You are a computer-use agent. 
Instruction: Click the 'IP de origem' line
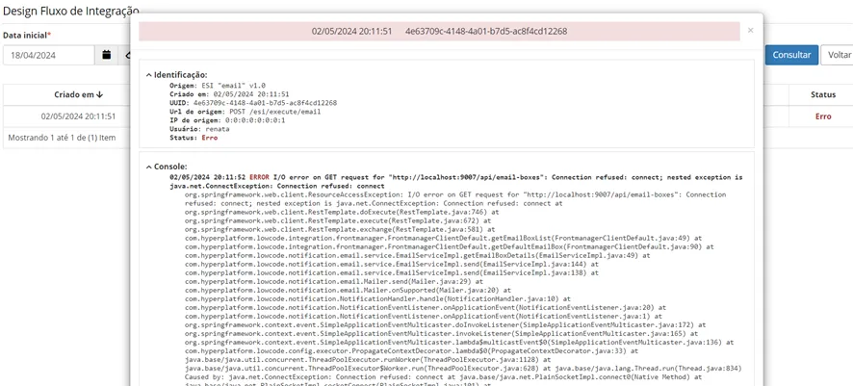click(x=227, y=120)
